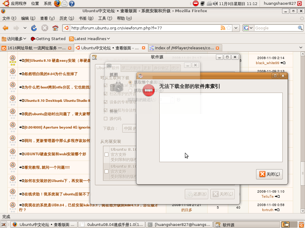Click the red update error notification icon
Viewport: 305px width, 228px height.
(x=195, y=3)
